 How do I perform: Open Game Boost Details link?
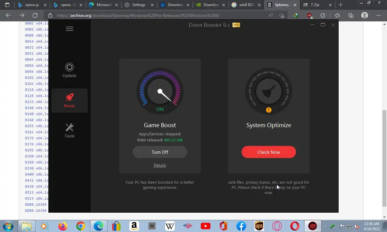click(x=160, y=165)
